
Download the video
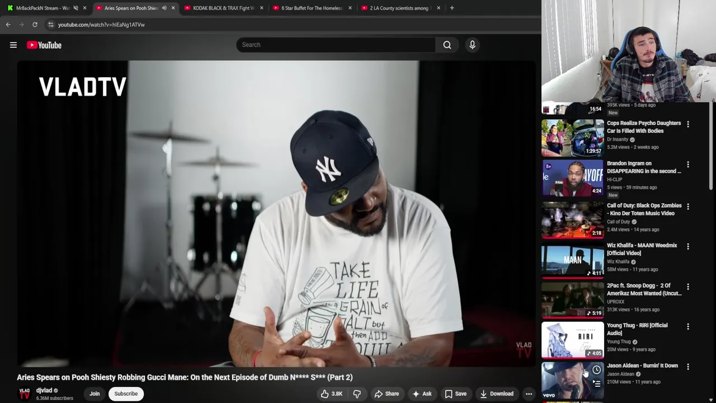tap(496, 393)
